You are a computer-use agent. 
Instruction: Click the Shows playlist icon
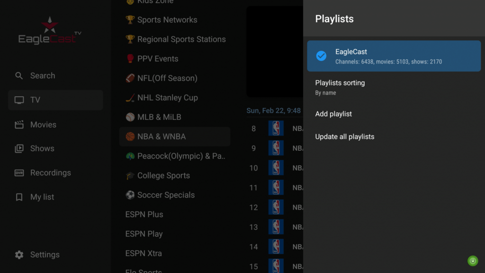19,148
